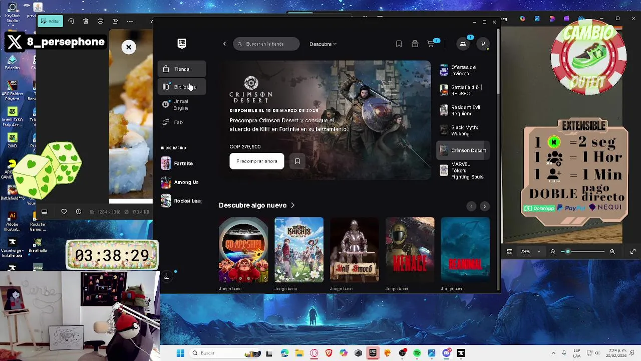
Task: Open the gift redeem icon in the top bar
Action: 415,44
